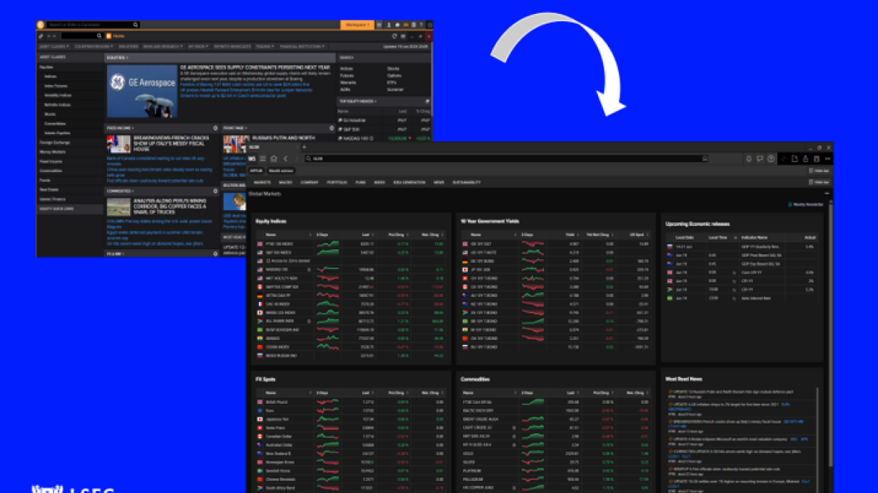Screen dimensions: 878x493
Task: Switch to the Sustainability tab
Action: [466, 182]
